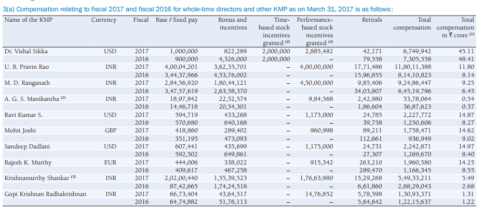Click the GBP currency cell for Mohit Joshi
Screen dimensions: 484x210
click(x=110, y=131)
